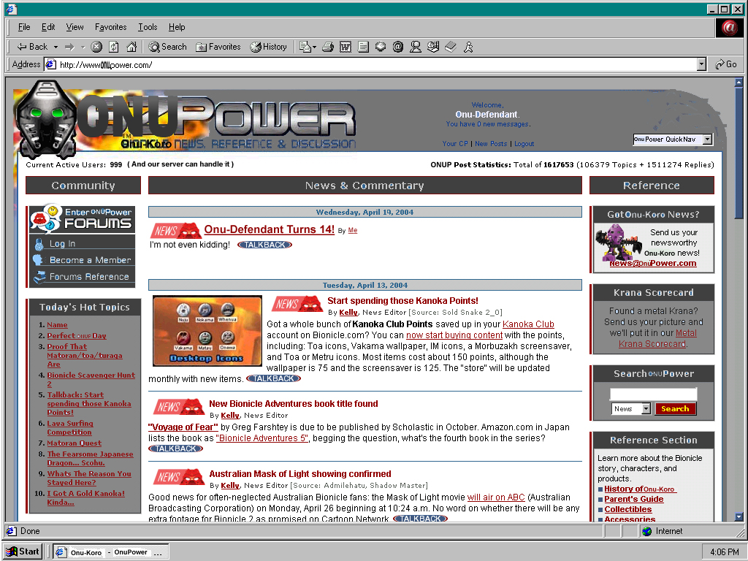Click the notepad document toolbar icon
This screenshot has width=748, height=561.
pos(363,47)
